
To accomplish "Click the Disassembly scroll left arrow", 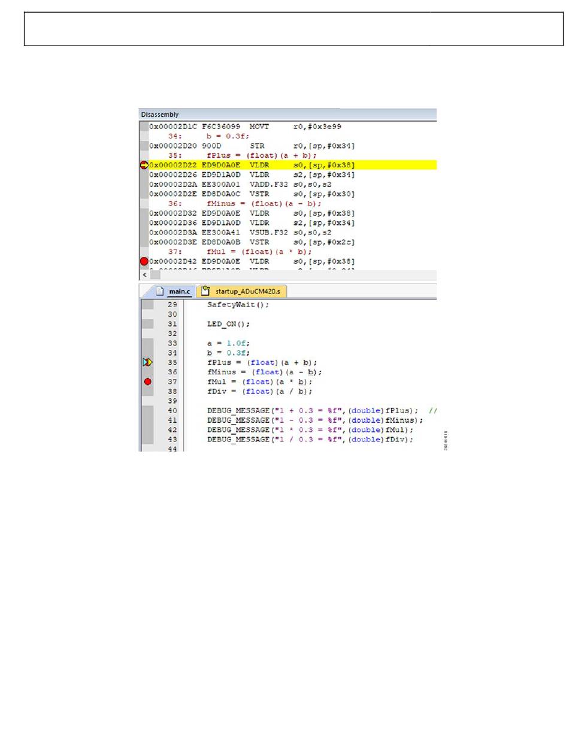I will pos(144,275).
